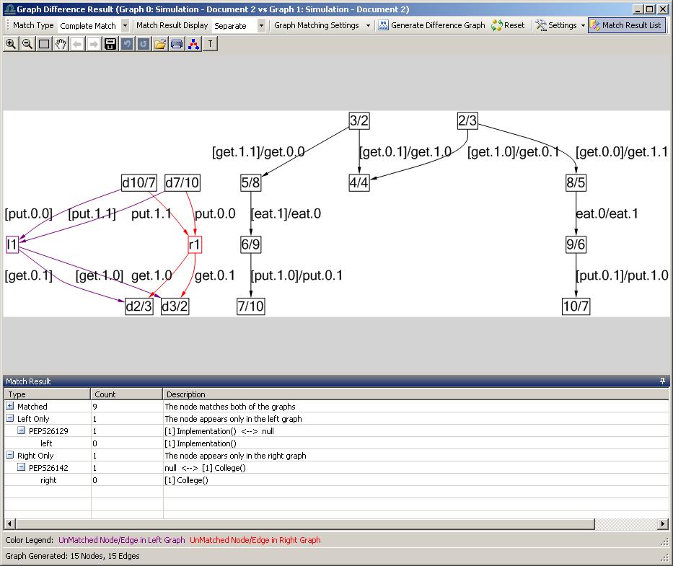Click the Generate Difference Graph icon
673x566 pixels.
pyautogui.click(x=383, y=25)
